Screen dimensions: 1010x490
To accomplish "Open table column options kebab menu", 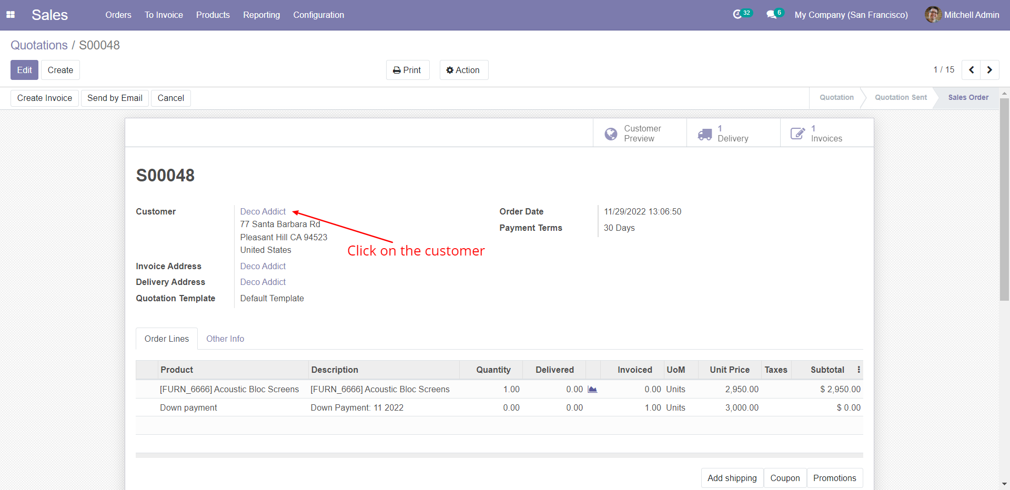I will point(858,370).
